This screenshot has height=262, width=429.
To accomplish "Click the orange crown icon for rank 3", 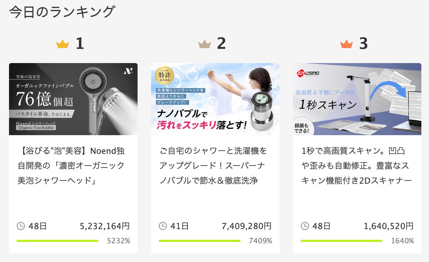I will point(347,44).
